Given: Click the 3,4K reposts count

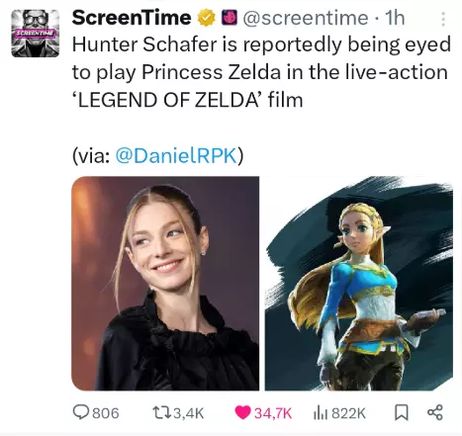Looking at the screenshot, I should coord(189,413).
